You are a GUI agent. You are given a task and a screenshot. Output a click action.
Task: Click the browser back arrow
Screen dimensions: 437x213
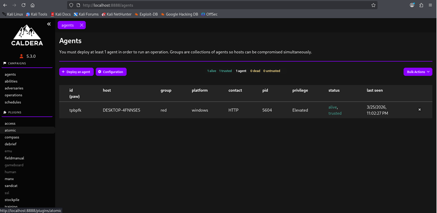[5, 5]
